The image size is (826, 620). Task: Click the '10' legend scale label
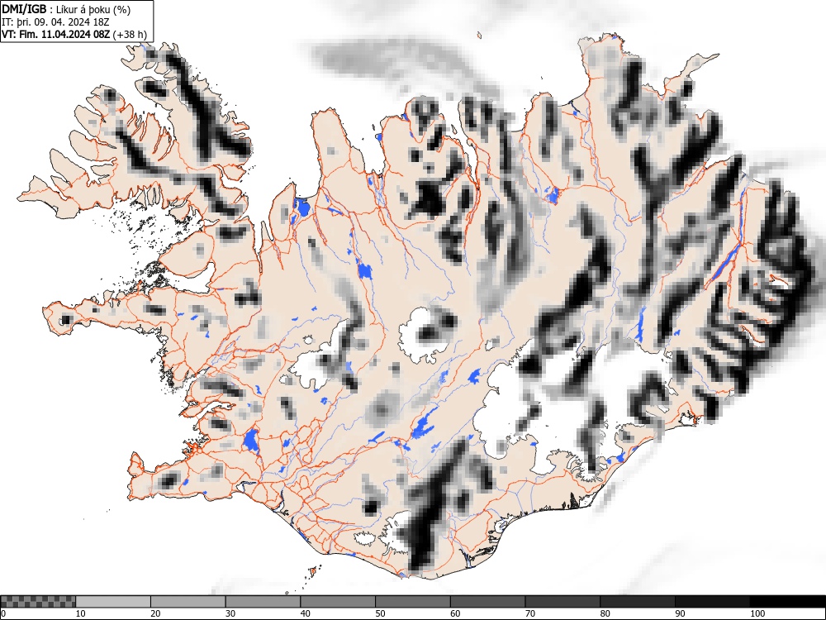pos(81,613)
